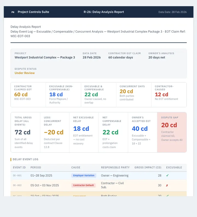Click the 20 cd Dispute Gap figure
Viewport: 197px width, 217px height.
169,125
